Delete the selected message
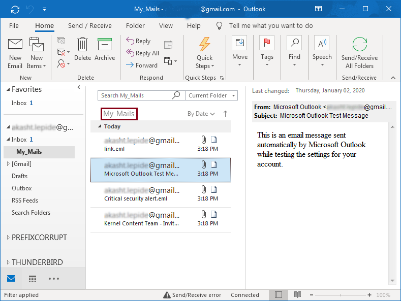This screenshot has height=301, width=401. [82, 49]
